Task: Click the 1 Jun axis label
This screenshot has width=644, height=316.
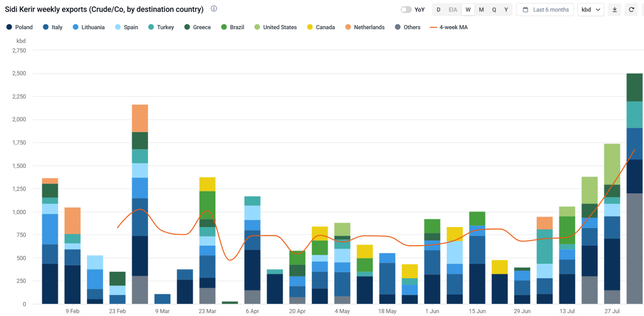Action: [x=432, y=311]
